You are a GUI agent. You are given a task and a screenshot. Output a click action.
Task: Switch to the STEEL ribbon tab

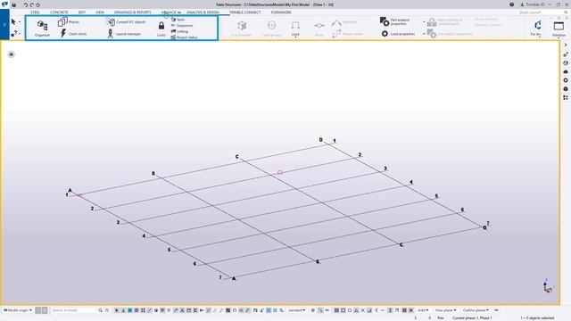[35, 12]
